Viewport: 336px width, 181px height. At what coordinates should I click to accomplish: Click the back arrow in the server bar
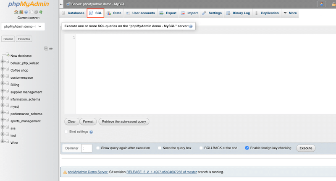point(61,4)
